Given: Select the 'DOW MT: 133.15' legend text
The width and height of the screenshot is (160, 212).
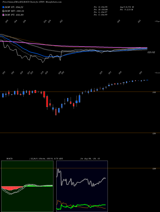Looking at the screenshot, I should coord(14,11).
